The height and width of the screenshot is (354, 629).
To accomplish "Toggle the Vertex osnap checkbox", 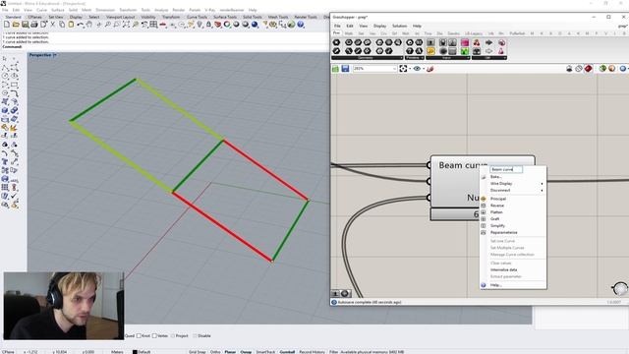I will 154,336.
